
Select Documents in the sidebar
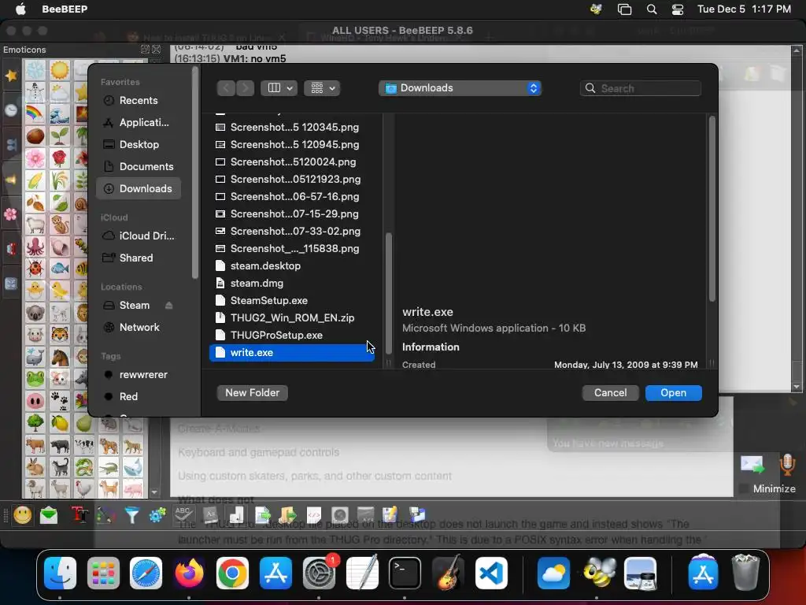coord(139,167)
